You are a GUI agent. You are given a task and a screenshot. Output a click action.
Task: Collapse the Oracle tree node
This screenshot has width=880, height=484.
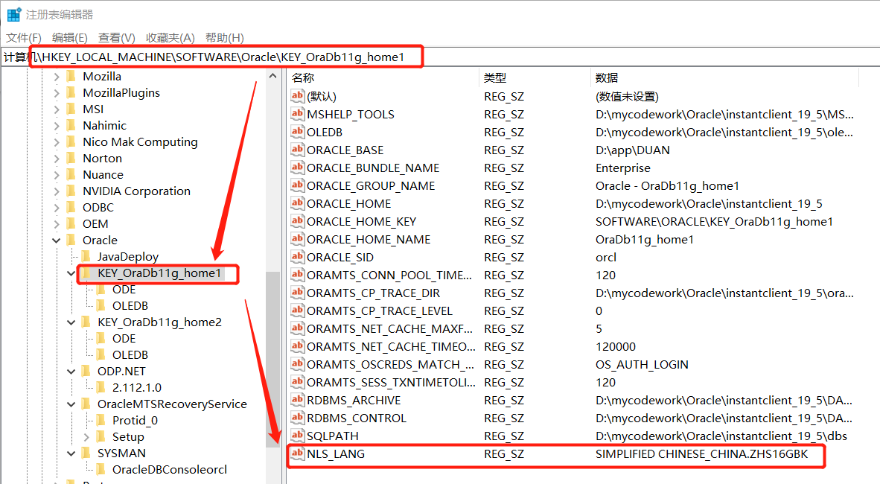[x=56, y=240]
